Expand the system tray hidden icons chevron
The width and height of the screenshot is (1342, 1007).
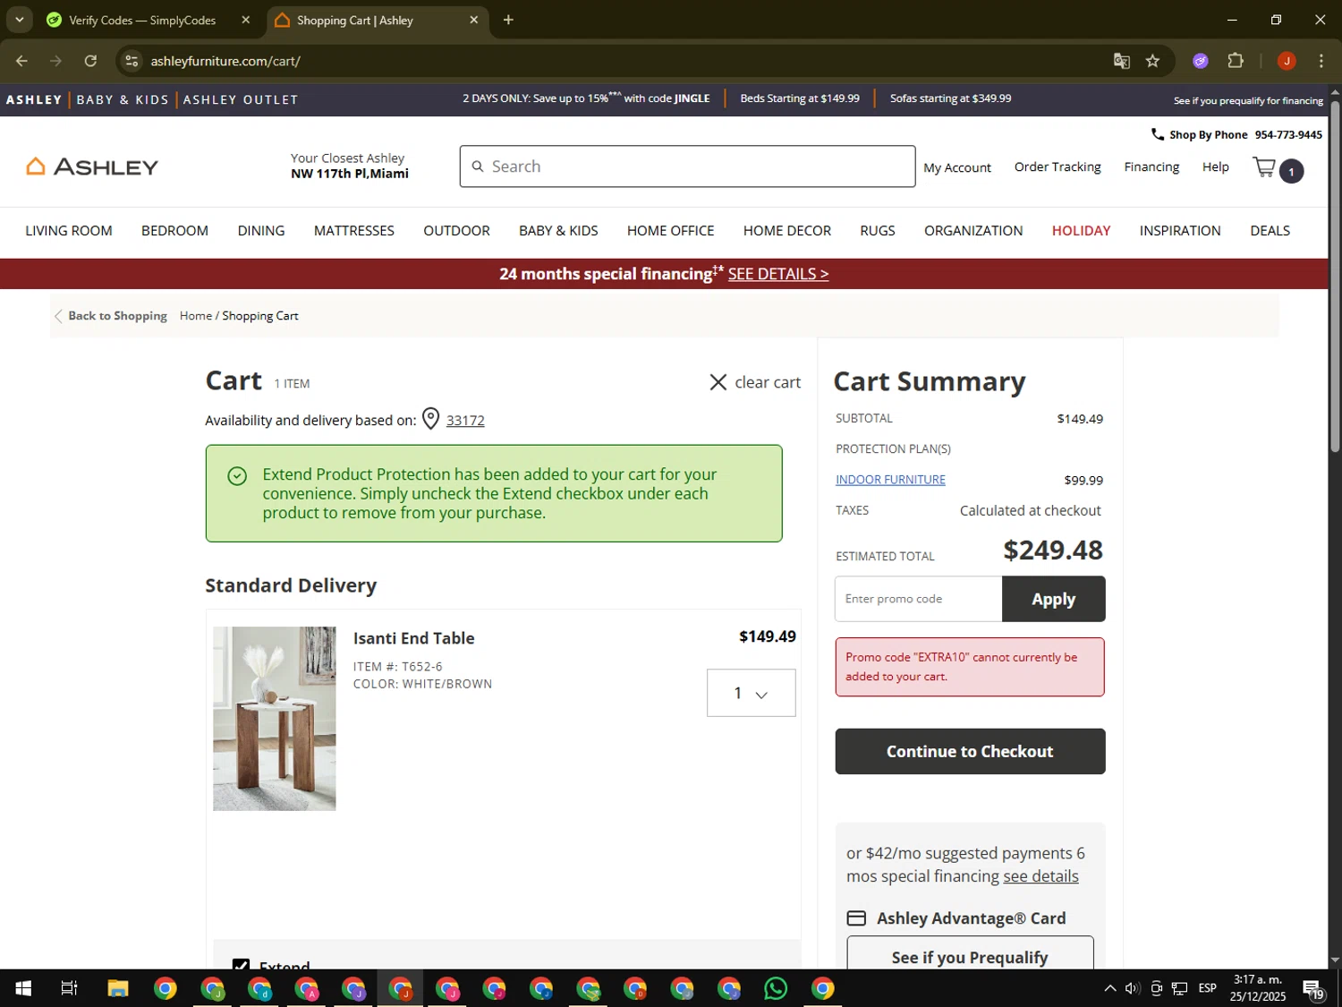tap(1109, 988)
